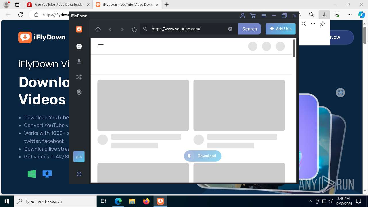The width and height of the screenshot is (368, 207).
Task: Open the iFlyDown hamburger menu in title bar
Action: click(x=263, y=16)
